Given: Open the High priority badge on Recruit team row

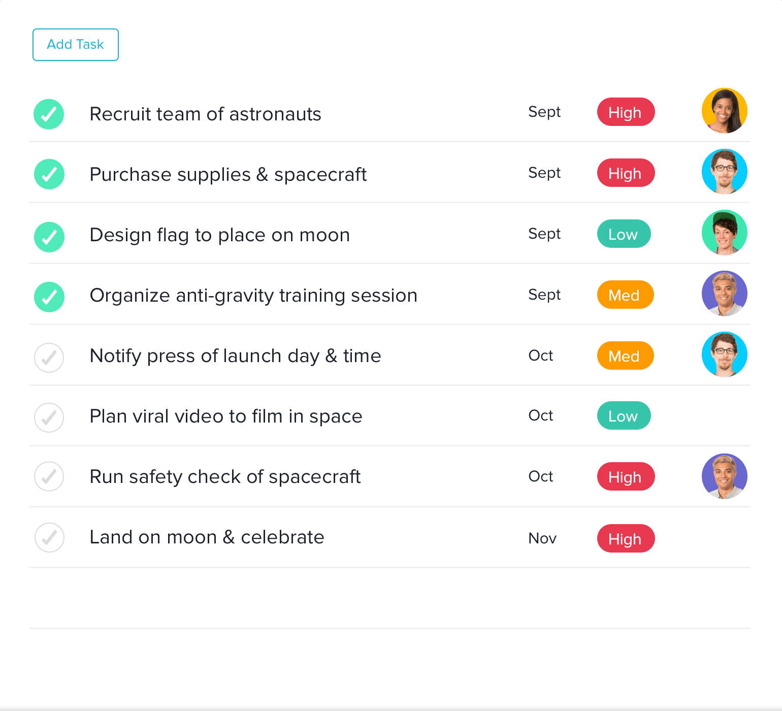Looking at the screenshot, I should (626, 112).
